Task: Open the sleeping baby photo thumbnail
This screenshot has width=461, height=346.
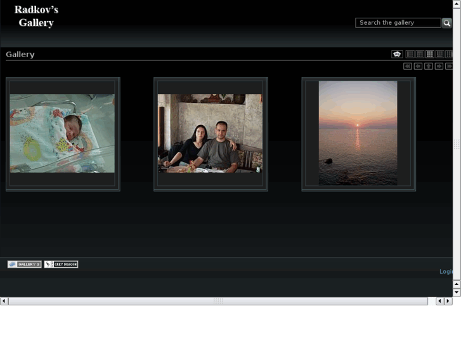Action: pyautogui.click(x=62, y=133)
